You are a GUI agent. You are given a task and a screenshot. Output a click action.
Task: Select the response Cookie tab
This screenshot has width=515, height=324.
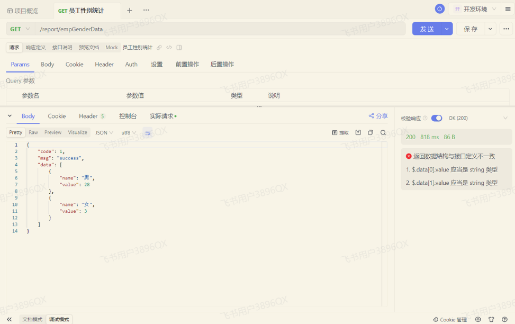[x=57, y=116]
